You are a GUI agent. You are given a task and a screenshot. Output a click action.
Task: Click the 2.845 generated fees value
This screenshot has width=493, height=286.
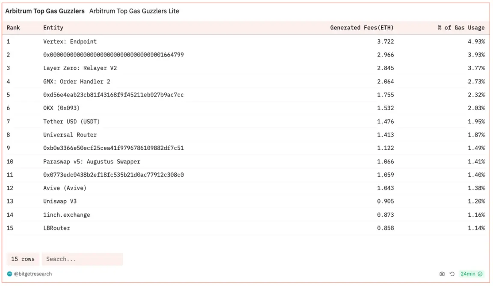point(386,68)
